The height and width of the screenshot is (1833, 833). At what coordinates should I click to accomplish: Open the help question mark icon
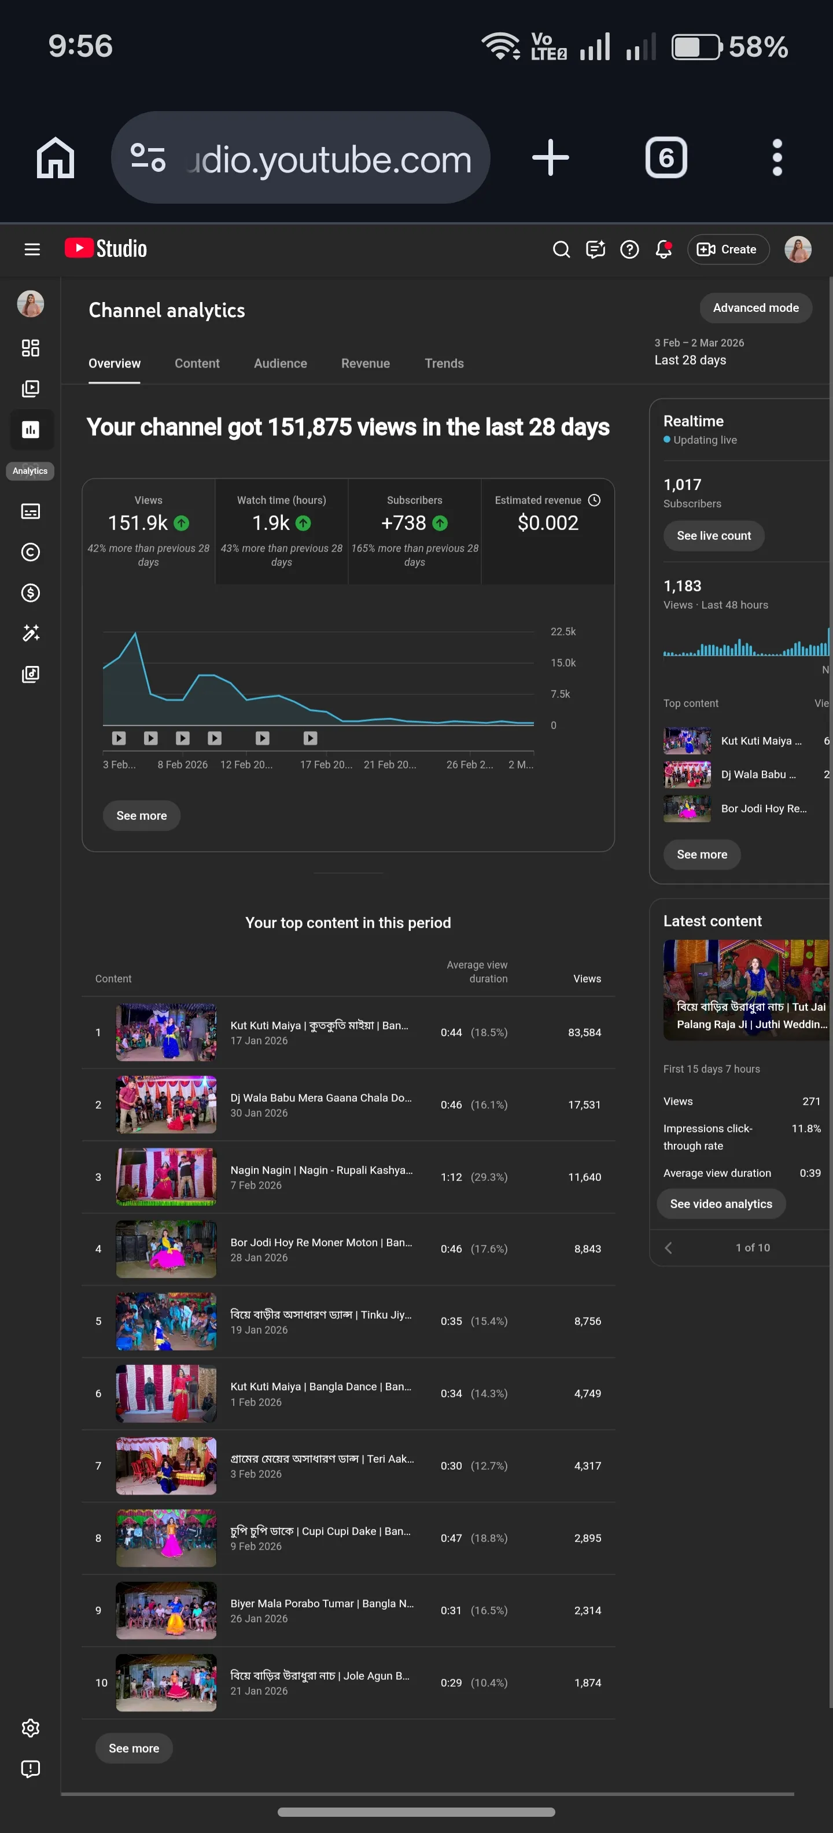pos(629,249)
